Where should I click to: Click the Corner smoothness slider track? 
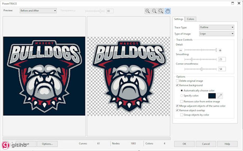200,69
